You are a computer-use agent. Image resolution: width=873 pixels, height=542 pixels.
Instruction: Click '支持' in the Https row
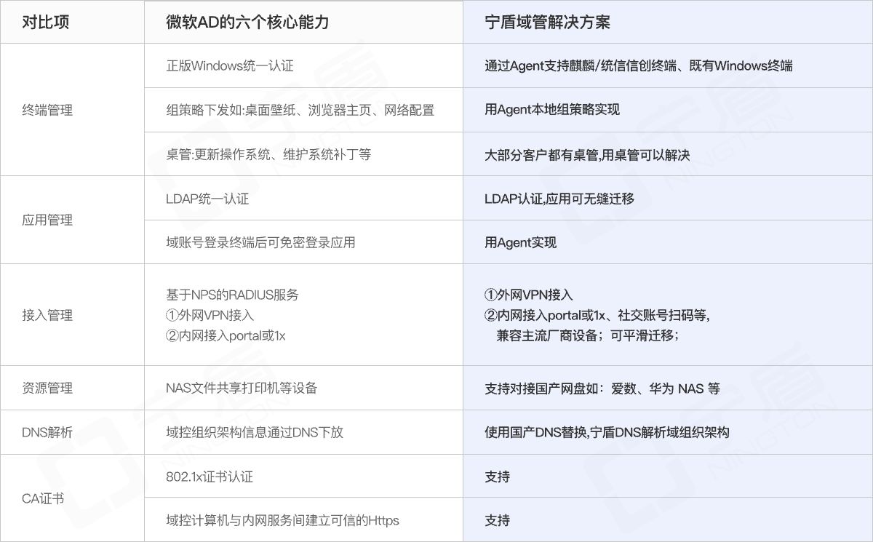(x=497, y=520)
